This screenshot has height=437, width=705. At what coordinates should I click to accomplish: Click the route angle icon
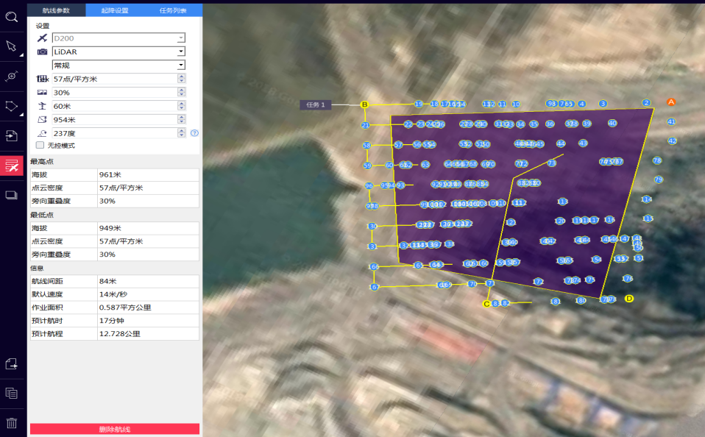[x=42, y=134]
